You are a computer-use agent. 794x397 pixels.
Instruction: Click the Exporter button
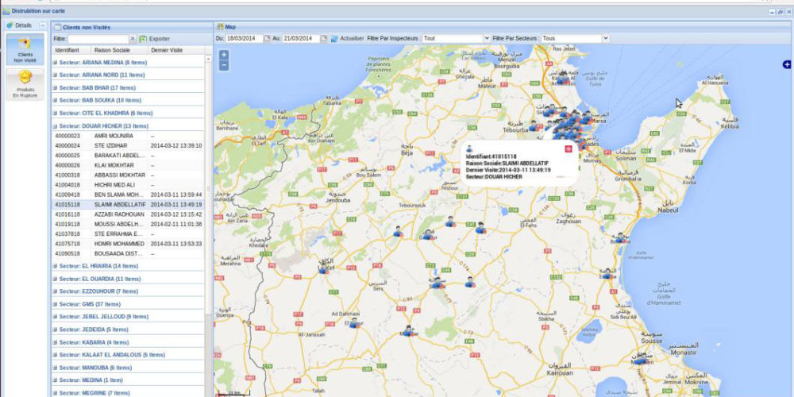(155, 38)
